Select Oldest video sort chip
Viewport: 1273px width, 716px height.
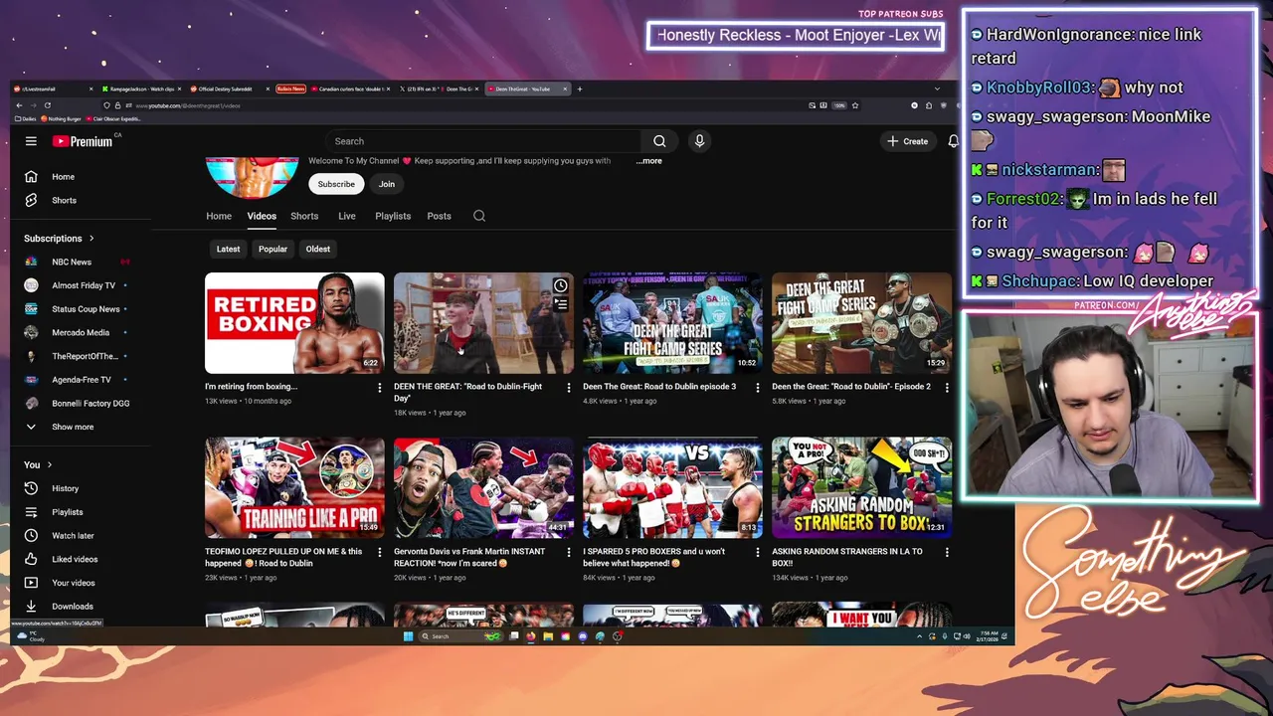coord(318,249)
